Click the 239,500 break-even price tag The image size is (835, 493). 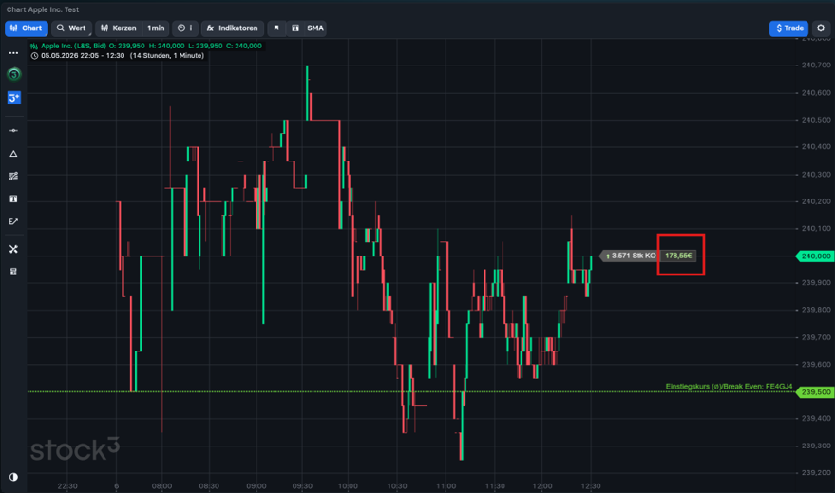click(x=815, y=392)
